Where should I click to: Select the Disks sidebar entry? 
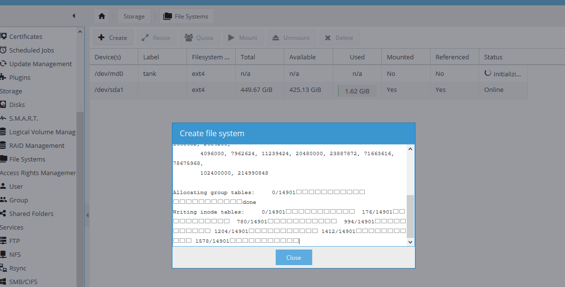pos(17,105)
